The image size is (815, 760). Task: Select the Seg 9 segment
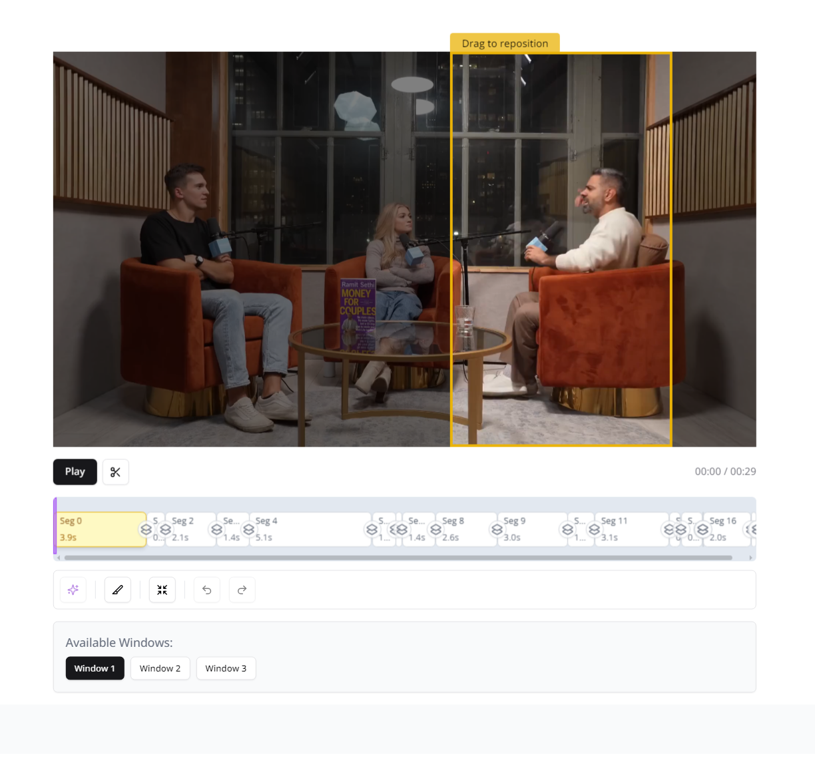click(532, 530)
